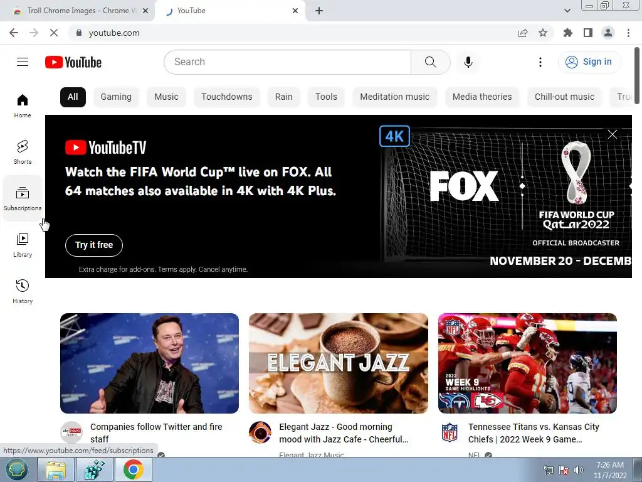Open Library in sidebar
Screen dimensions: 642x482
pyautogui.click(x=23, y=245)
